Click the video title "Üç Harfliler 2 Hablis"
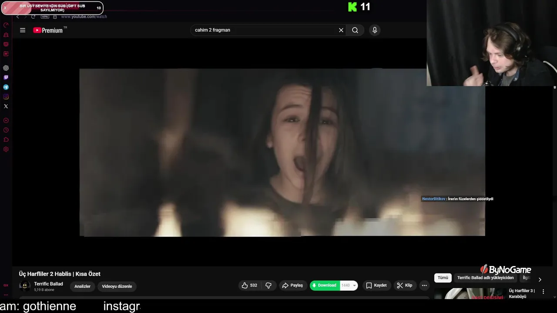Screen dimensions: 557x313 [60, 274]
